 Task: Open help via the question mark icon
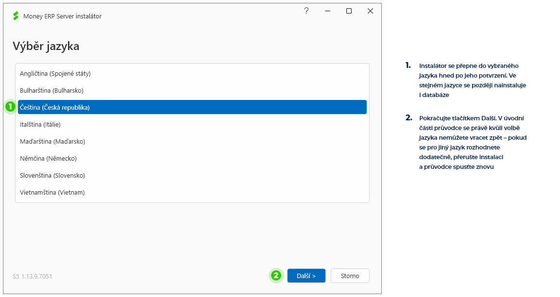[x=306, y=11]
